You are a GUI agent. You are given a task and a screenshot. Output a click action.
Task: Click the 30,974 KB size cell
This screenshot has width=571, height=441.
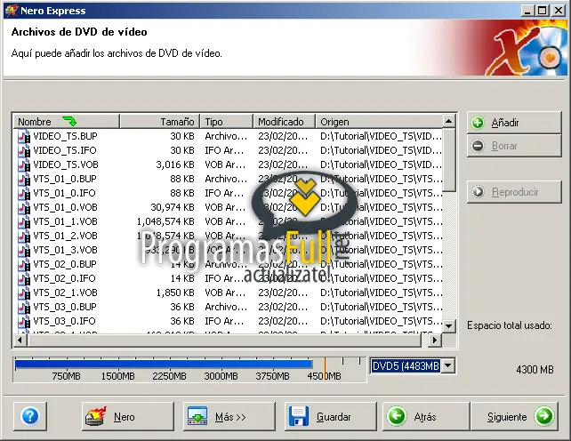[x=173, y=207]
